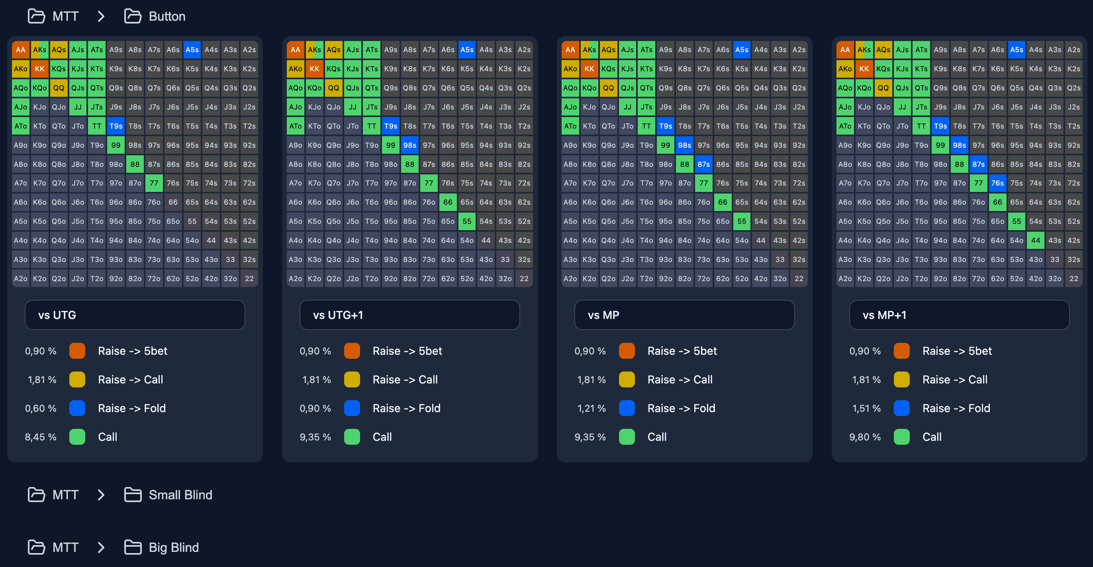Open the MTT folder icon in top breadcrumb
This screenshot has height=567, width=1093.
[37, 16]
